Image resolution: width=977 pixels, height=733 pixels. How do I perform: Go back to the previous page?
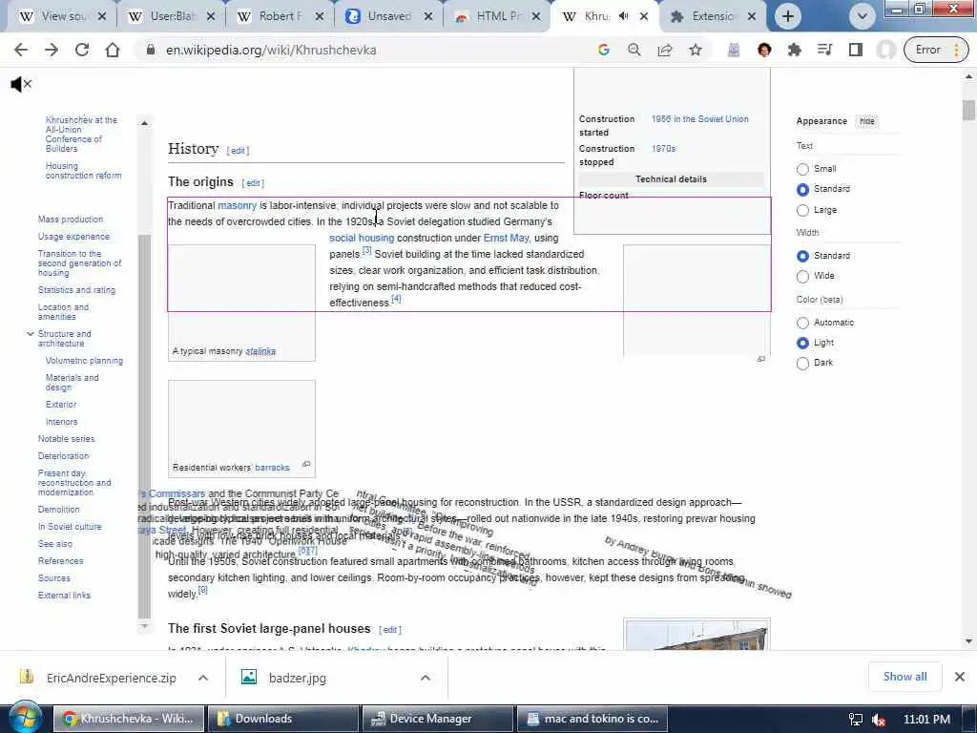tap(21, 50)
